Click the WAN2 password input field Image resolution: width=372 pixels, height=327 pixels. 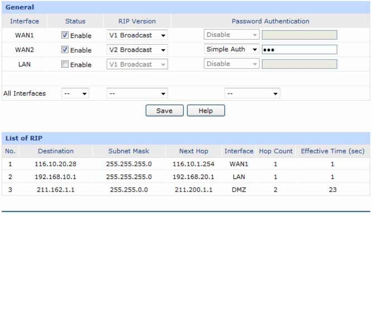[299, 50]
